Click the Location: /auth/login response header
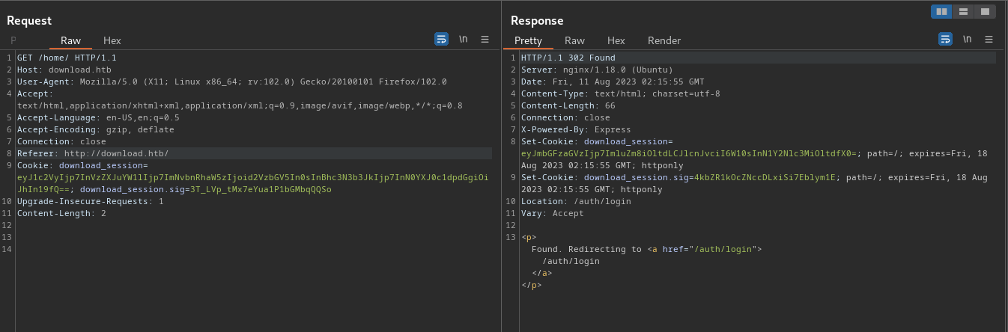 (x=565, y=201)
